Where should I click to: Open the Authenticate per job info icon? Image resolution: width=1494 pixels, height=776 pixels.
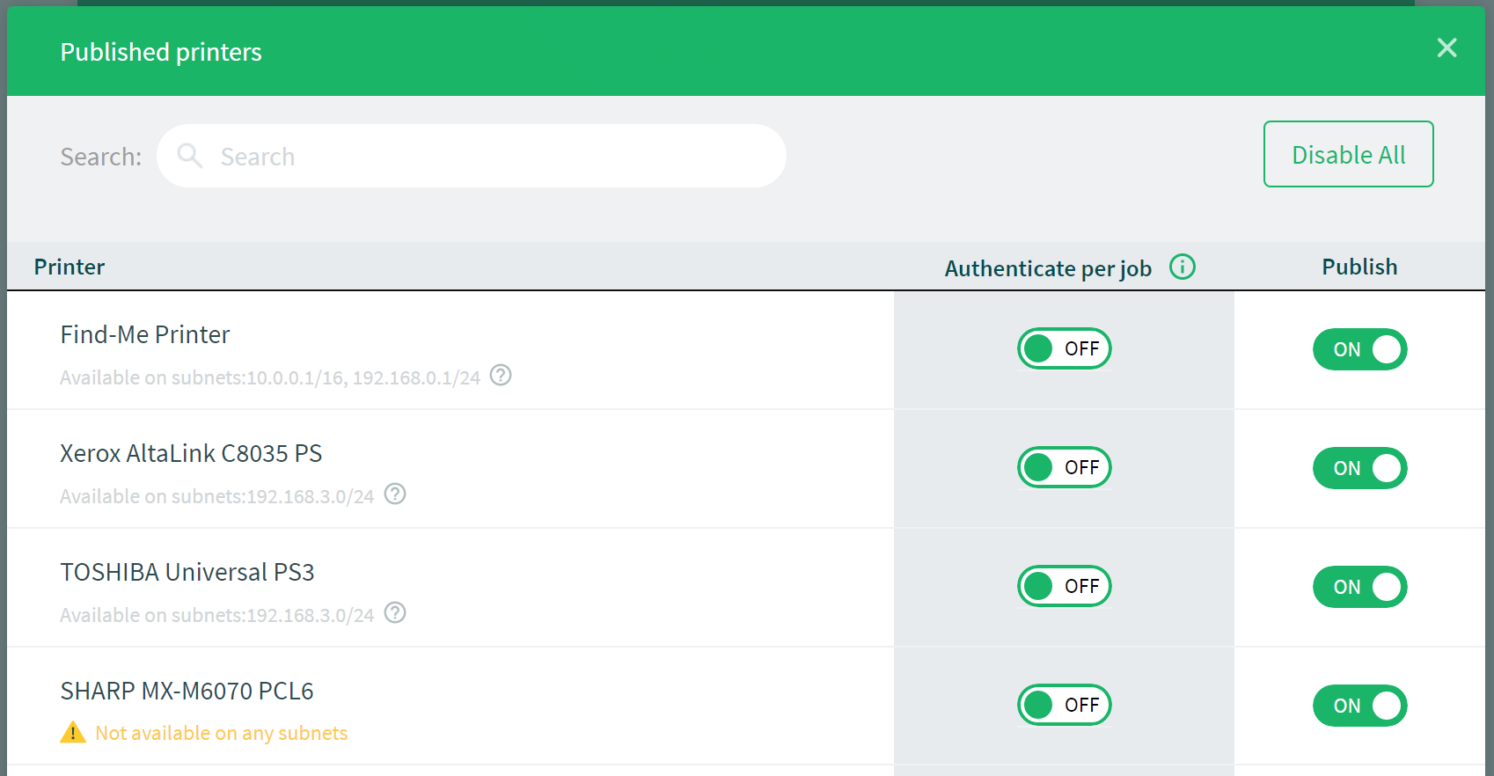[1182, 267]
